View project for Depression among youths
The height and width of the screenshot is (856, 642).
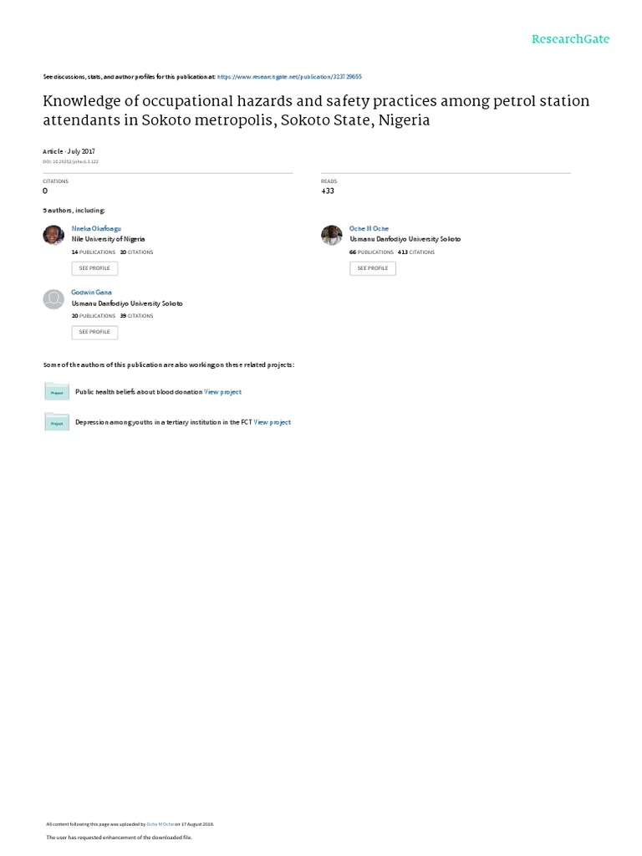tap(273, 422)
